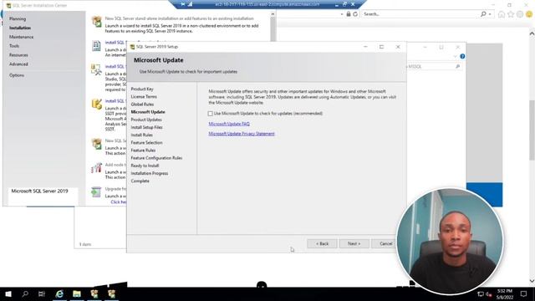The height and width of the screenshot is (301, 535).
Task: Open Maintenance in Installation Center
Action: tap(21, 37)
